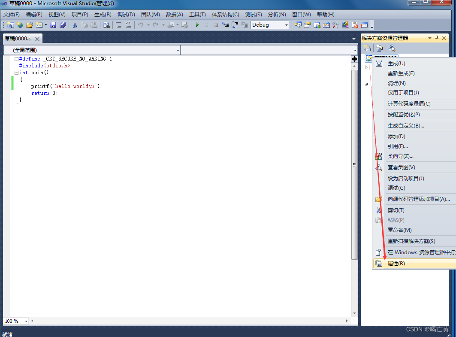Click the Show All Files icon

(x=379, y=48)
